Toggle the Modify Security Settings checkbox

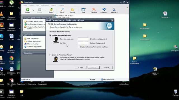point(50,35)
